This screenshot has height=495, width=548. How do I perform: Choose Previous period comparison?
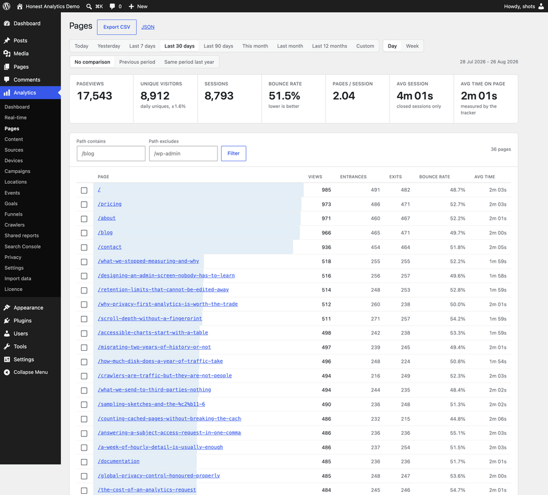137,62
